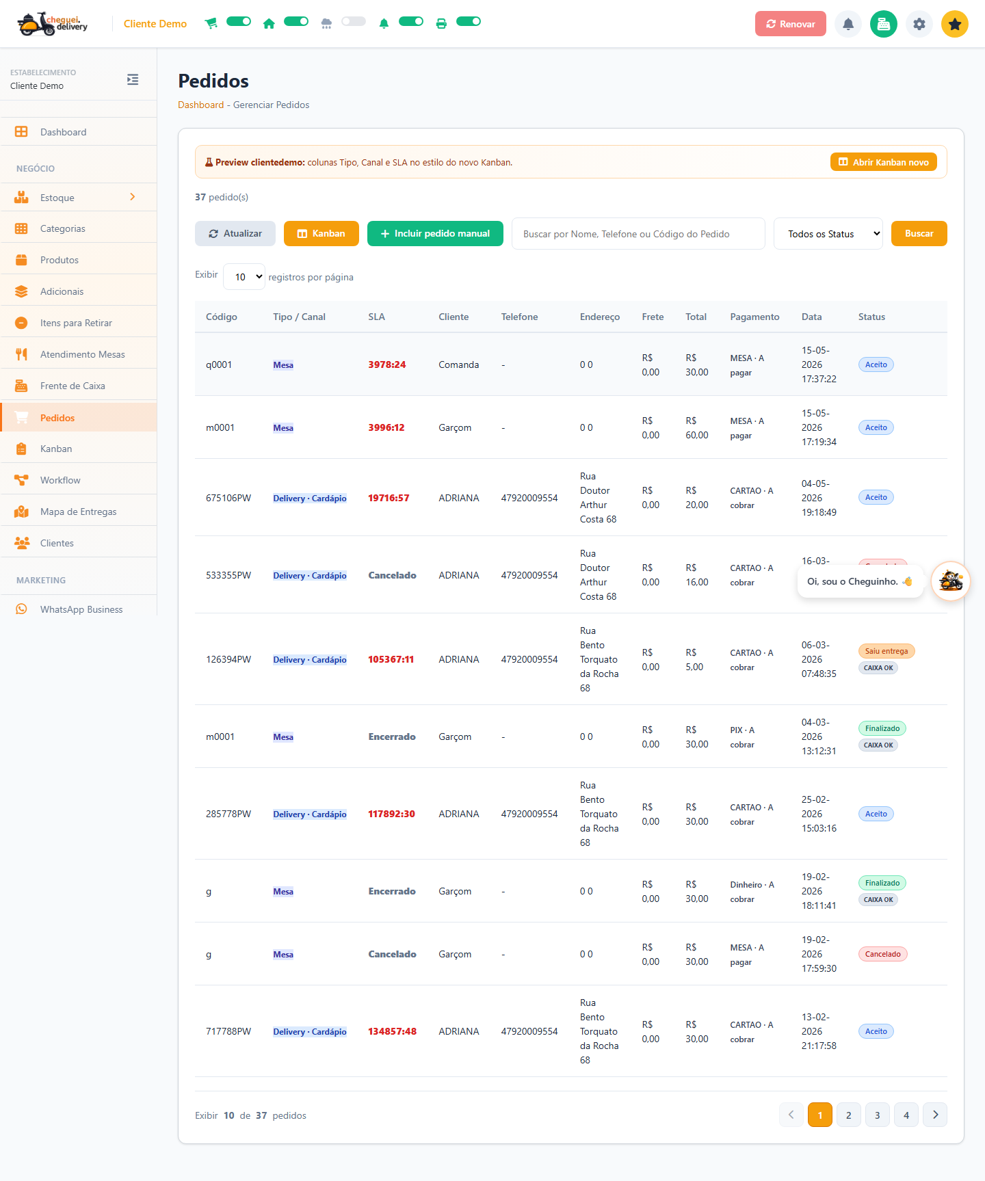Open Mapa de Entregas menu item
This screenshot has height=1181, width=985.
click(x=79, y=512)
